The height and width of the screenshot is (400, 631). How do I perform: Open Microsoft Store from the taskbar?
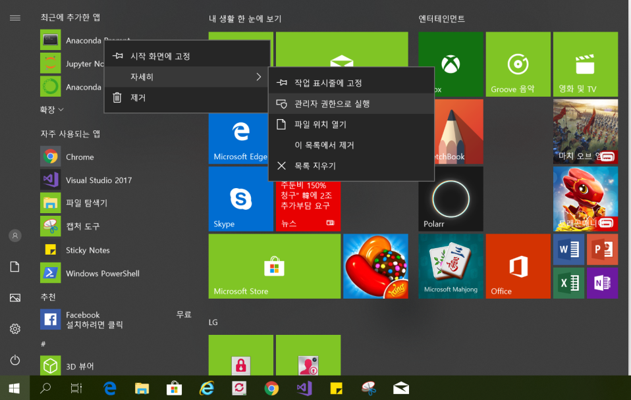click(x=175, y=388)
